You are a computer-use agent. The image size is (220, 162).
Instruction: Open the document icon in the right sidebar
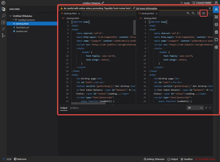pos(216,40)
